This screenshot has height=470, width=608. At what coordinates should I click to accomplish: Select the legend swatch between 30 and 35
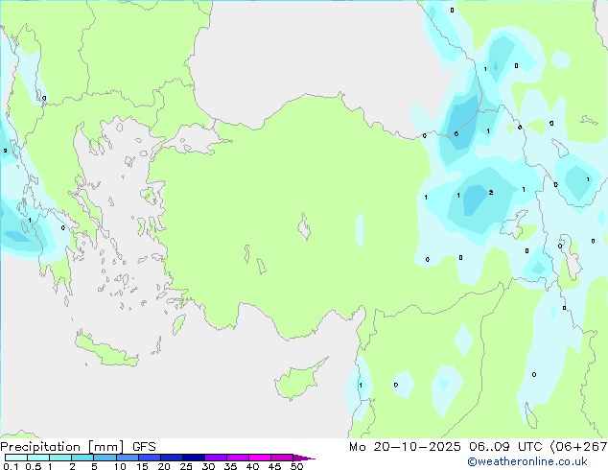[x=216, y=458]
